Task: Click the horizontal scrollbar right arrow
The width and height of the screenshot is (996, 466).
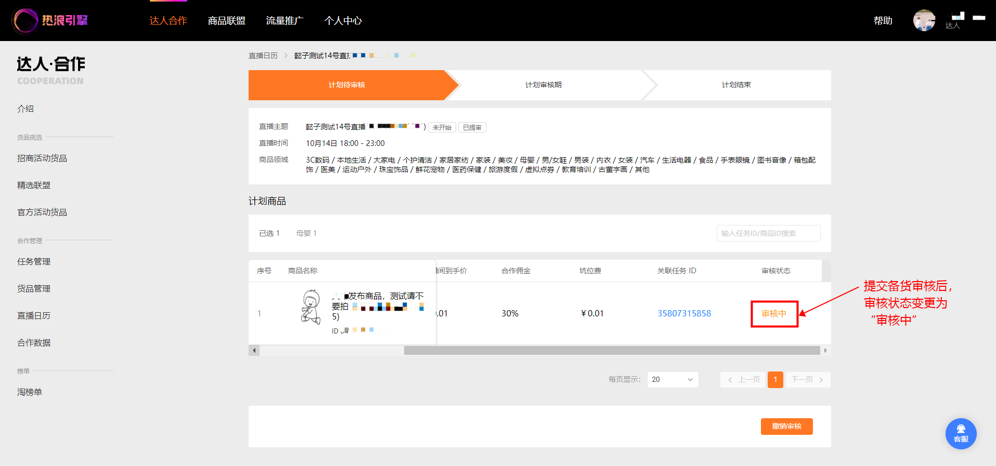Action: click(825, 351)
